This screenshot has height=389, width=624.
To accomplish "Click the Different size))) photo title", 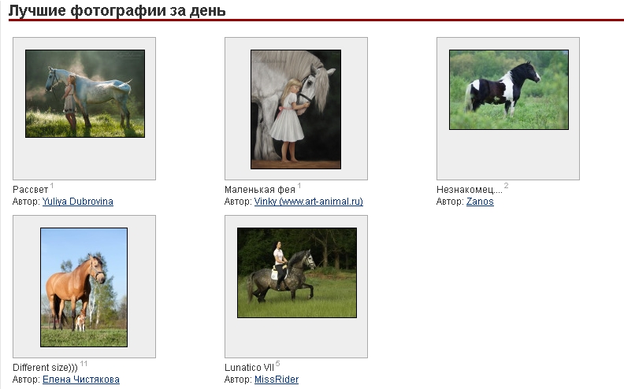I will coord(46,368).
